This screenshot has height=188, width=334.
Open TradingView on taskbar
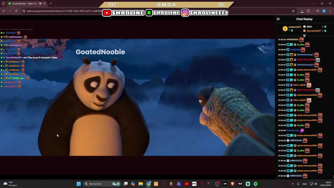click(240, 184)
